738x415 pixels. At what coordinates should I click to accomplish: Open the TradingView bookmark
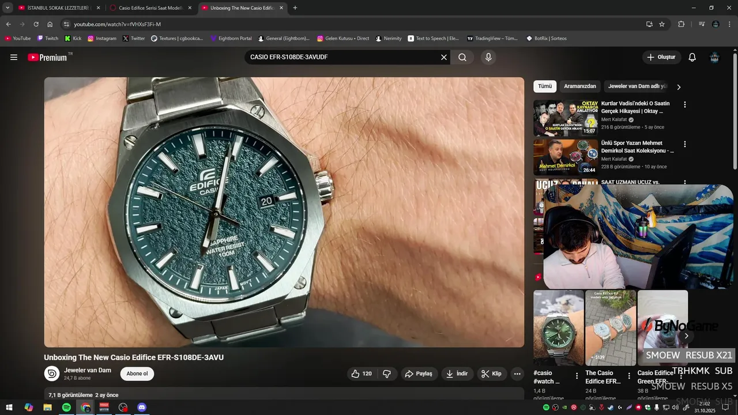(492, 39)
